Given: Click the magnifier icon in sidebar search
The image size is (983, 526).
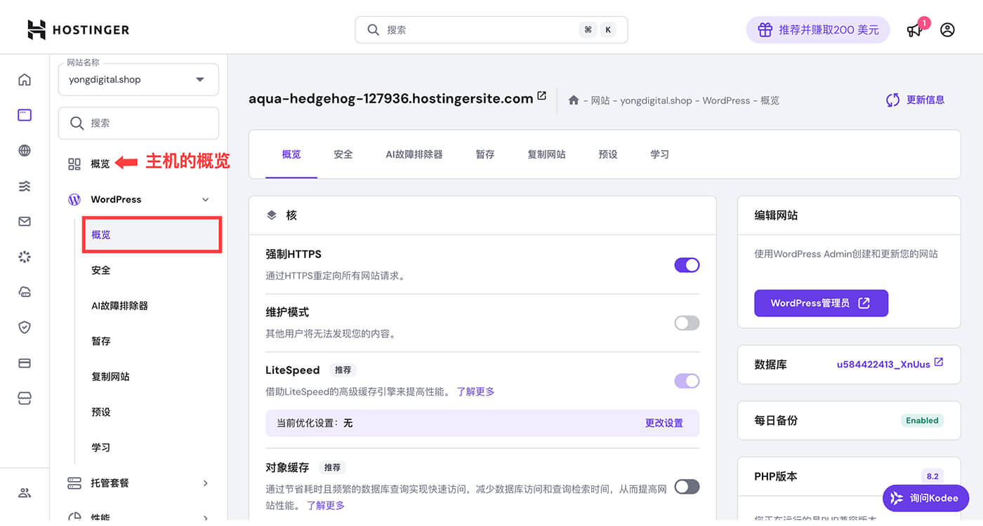Looking at the screenshot, I should [x=77, y=123].
